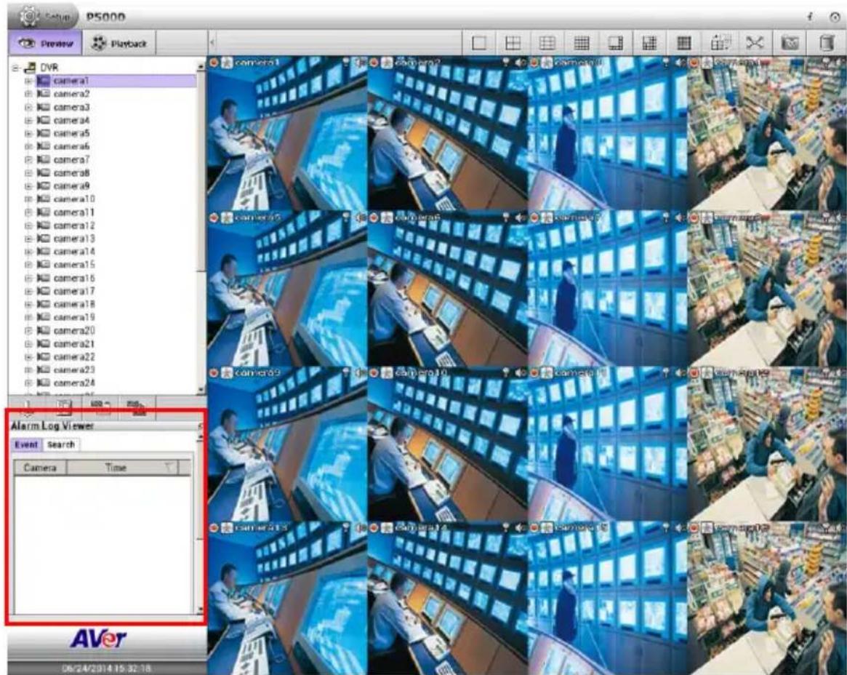Collapse the DVR tree node
The height and width of the screenshot is (675, 847).
click(16, 68)
